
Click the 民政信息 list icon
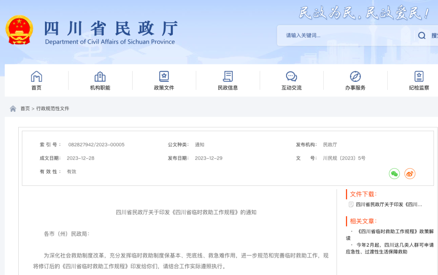tap(228, 76)
